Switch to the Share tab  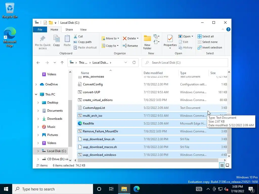[69, 30]
